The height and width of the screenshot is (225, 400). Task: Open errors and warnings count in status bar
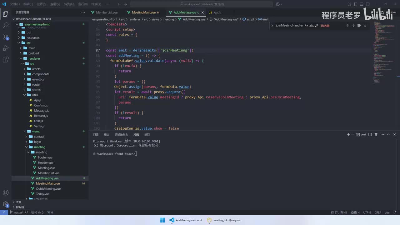(37, 212)
